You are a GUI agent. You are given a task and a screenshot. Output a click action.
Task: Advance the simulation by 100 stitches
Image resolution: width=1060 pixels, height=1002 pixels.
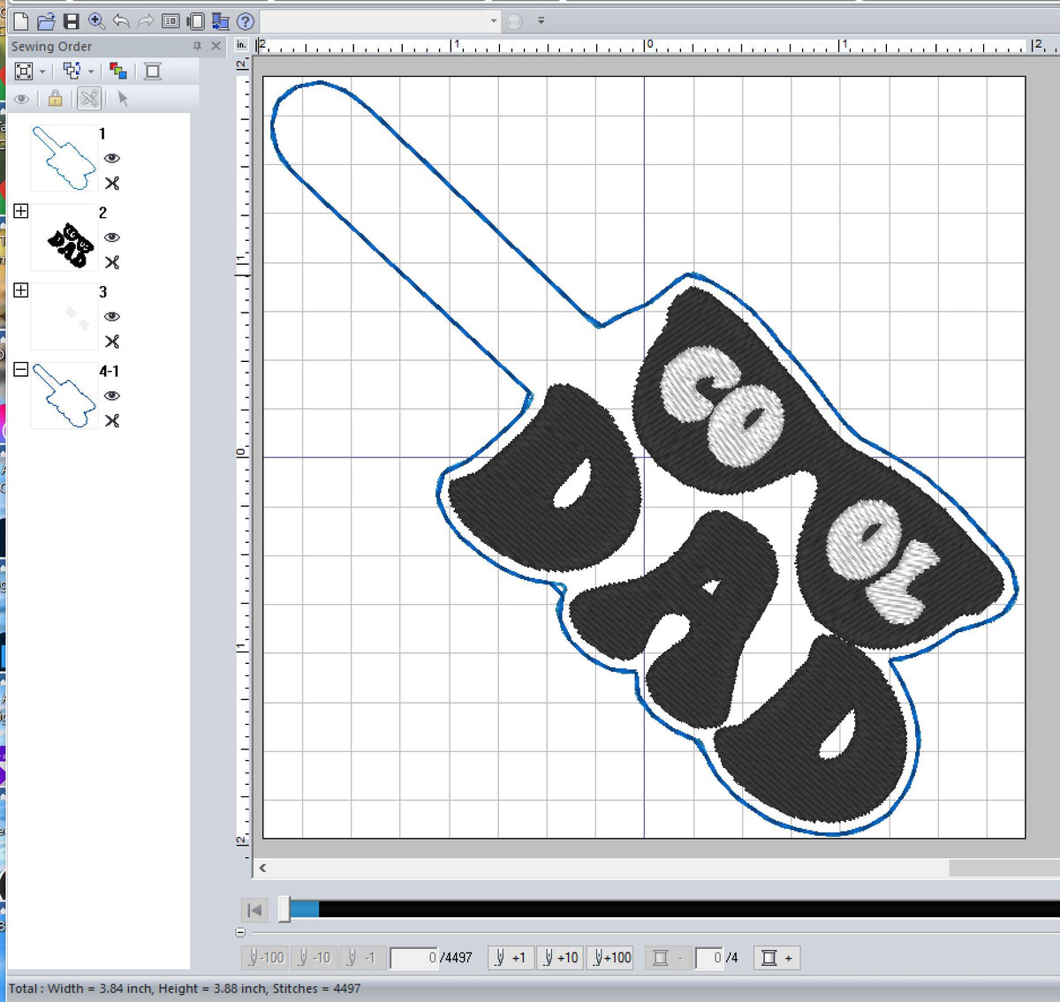(610, 957)
